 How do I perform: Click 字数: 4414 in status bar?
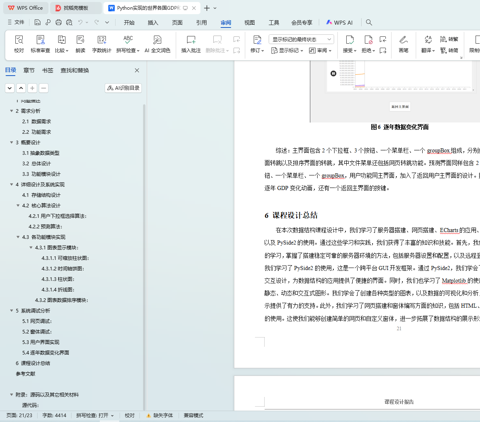click(54, 416)
